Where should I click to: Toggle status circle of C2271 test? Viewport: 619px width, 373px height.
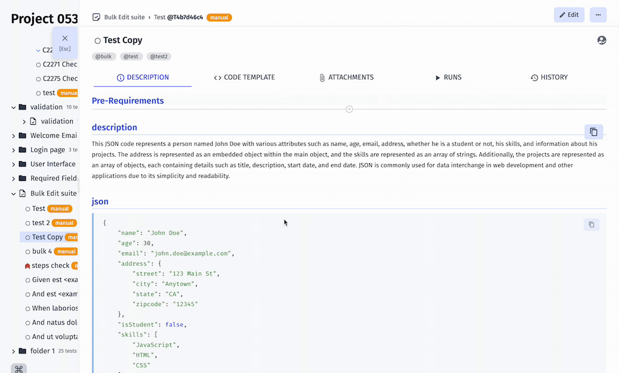pyautogui.click(x=38, y=65)
